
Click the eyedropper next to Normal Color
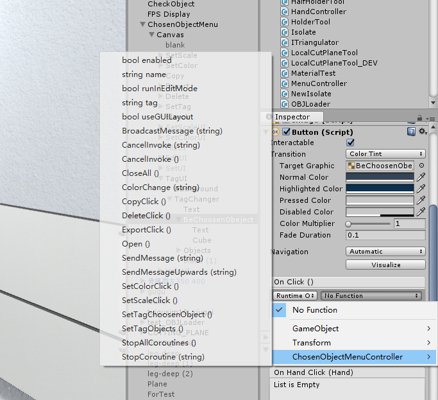click(421, 177)
